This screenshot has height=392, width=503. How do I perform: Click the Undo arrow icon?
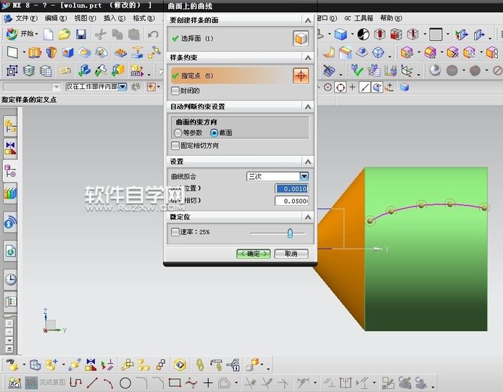153,34
